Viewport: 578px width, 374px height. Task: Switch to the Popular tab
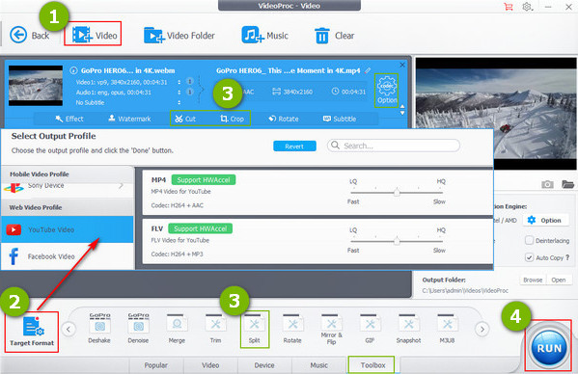click(156, 365)
